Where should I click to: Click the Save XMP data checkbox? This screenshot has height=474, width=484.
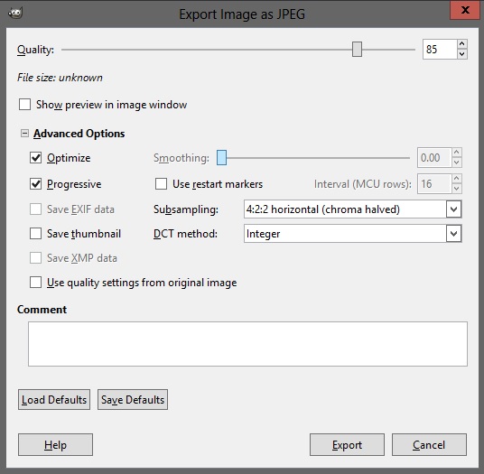pyautogui.click(x=35, y=258)
